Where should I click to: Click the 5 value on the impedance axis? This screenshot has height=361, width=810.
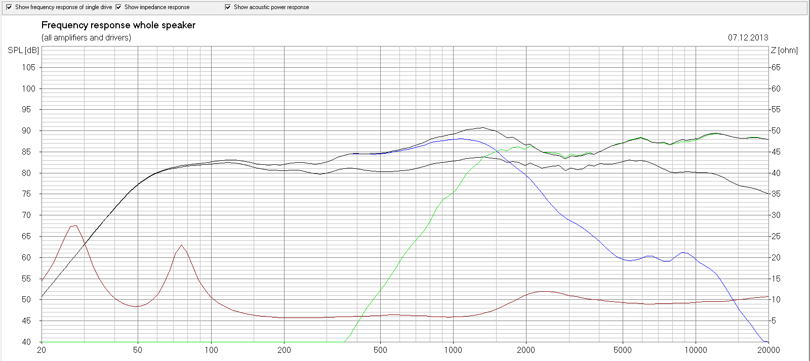774,321
